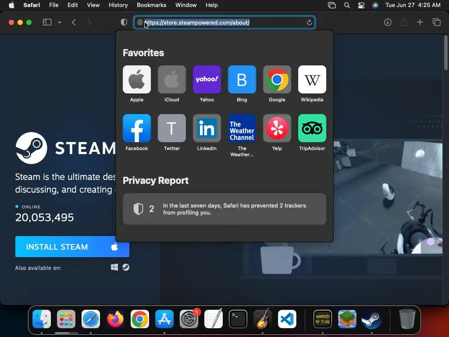
Task: Reload the page with the refresh icon
Action: 309,22
